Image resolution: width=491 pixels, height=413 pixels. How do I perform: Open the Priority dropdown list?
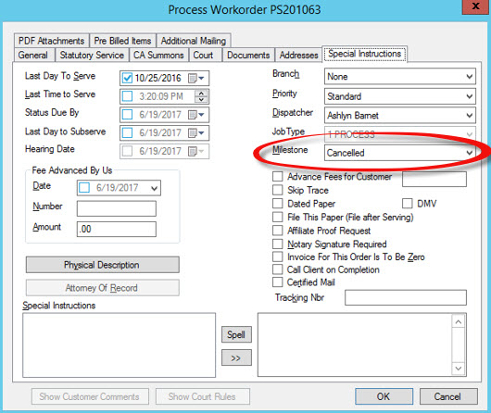(x=469, y=96)
